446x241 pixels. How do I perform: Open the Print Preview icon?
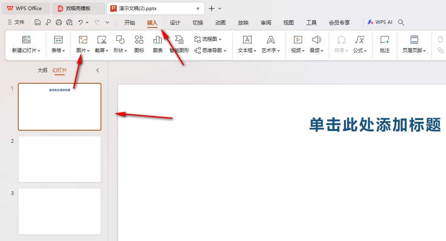pyautogui.click(x=69, y=22)
